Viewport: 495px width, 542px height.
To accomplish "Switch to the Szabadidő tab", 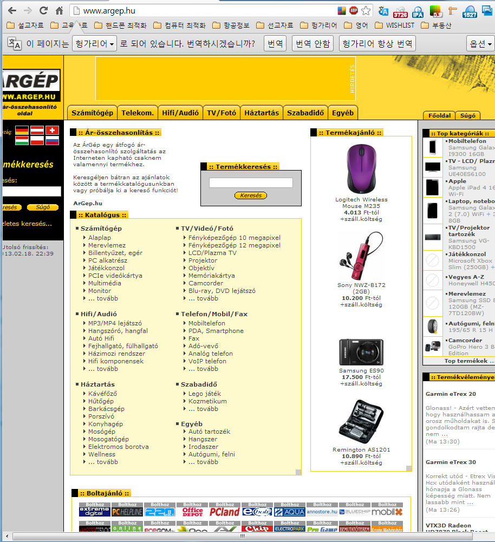I will 305,113.
